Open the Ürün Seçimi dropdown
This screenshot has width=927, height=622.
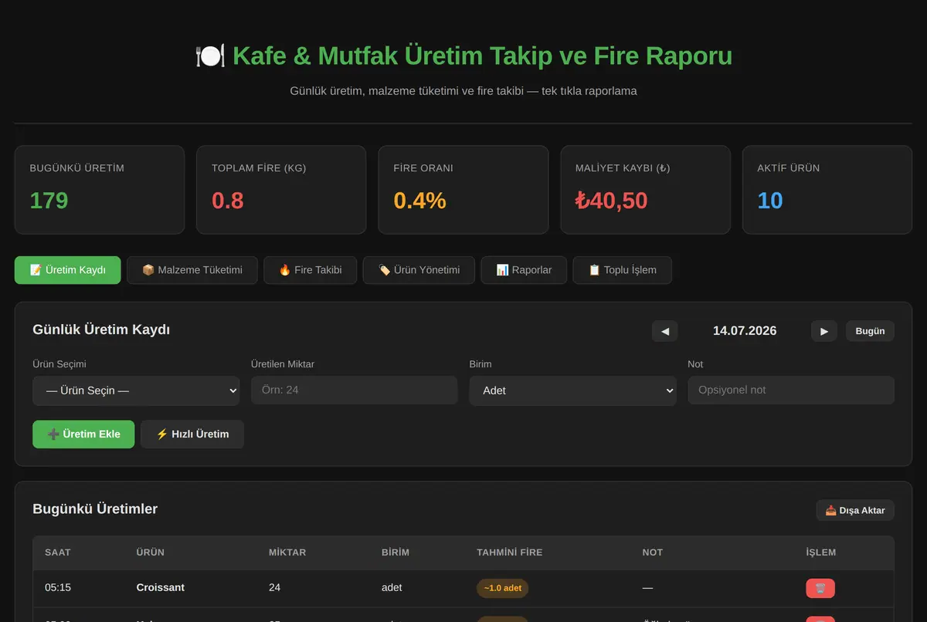click(136, 390)
